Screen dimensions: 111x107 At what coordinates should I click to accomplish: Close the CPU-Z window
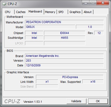click(x=103, y=3)
